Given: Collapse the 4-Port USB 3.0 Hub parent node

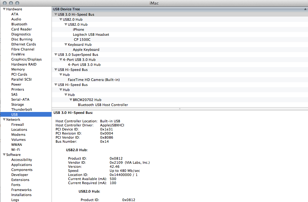Looking at the screenshot, I should tap(61, 60).
